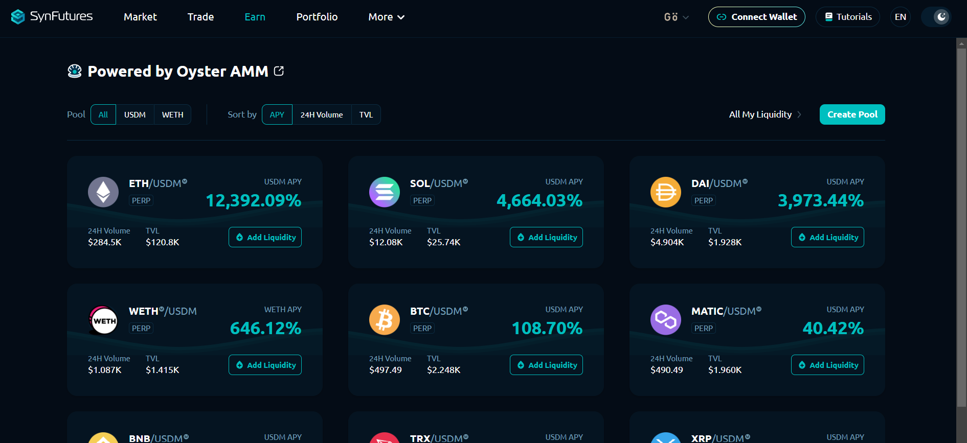The width and height of the screenshot is (967, 443).
Task: Filter pools by WETH
Action: coord(173,114)
